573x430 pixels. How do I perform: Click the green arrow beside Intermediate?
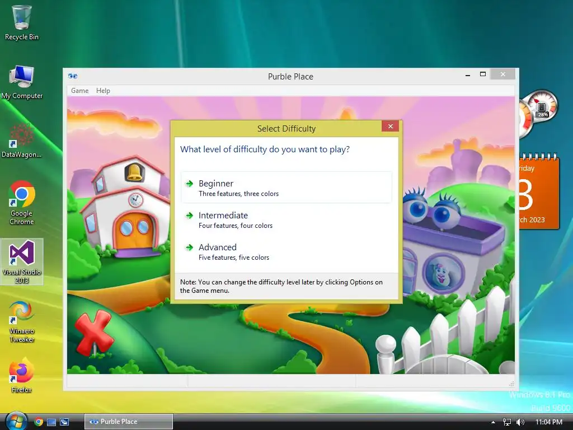189,216
